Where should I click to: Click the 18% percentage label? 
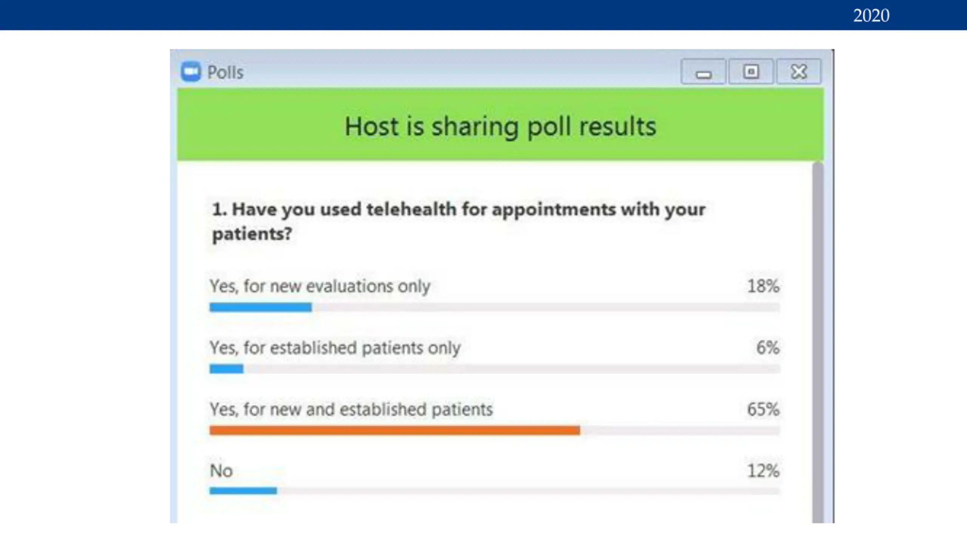point(763,286)
